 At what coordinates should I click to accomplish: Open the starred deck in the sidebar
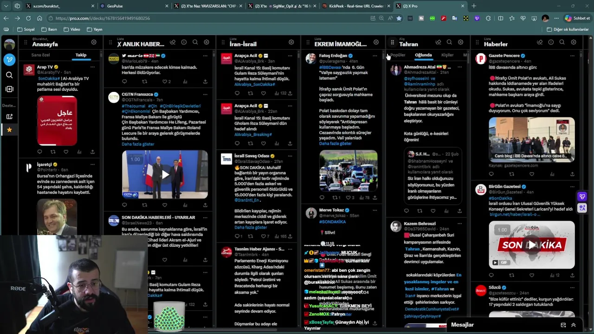pos(9,130)
